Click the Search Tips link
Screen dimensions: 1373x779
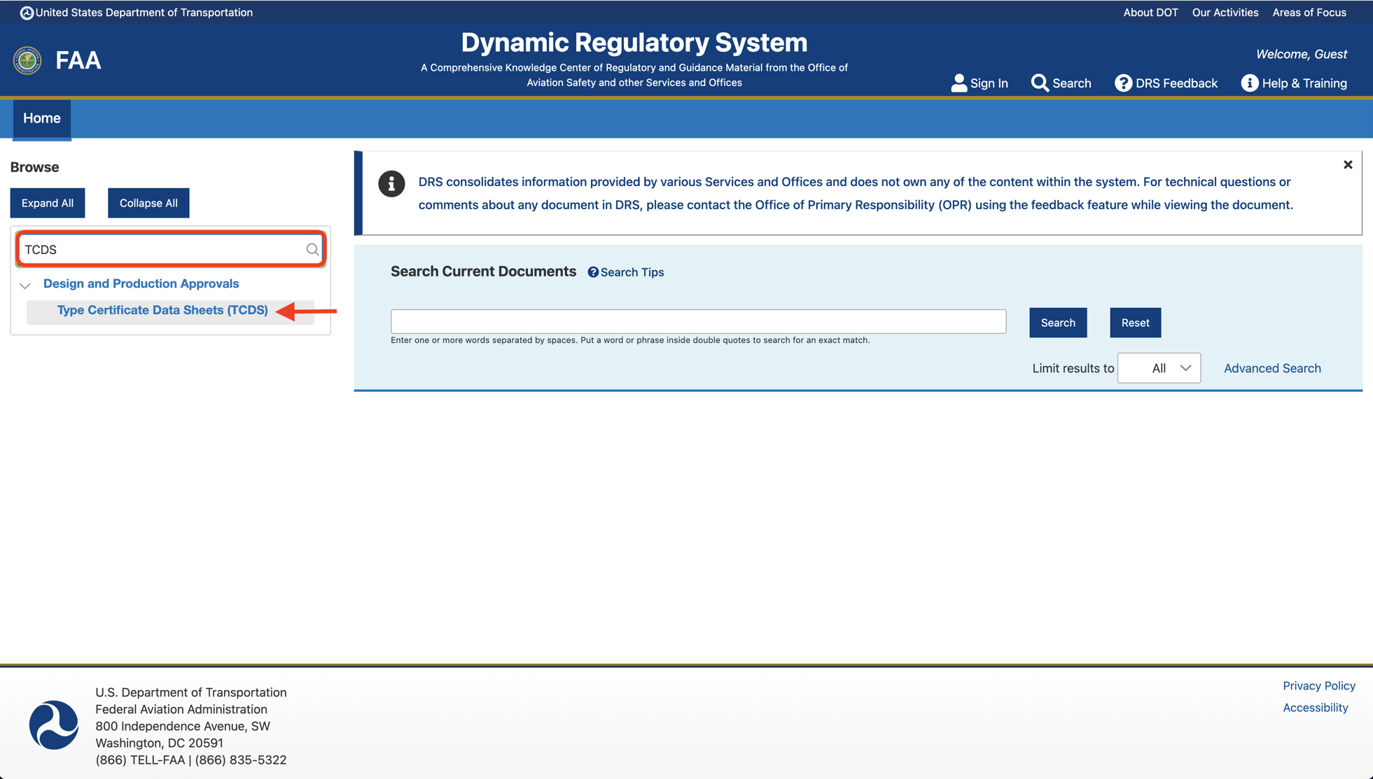[625, 272]
